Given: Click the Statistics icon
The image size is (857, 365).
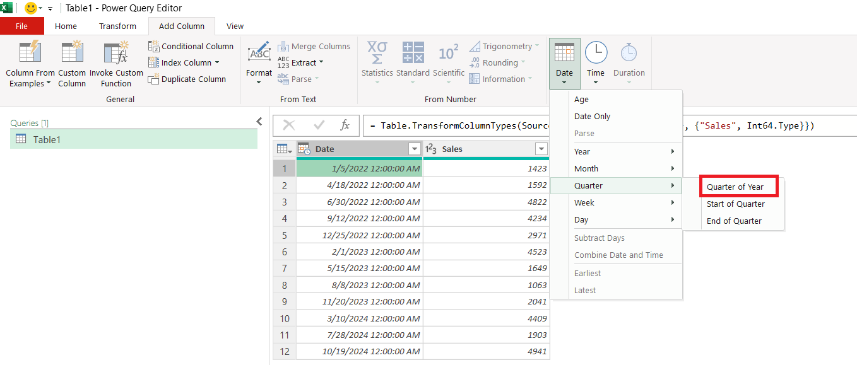Looking at the screenshot, I should [377, 52].
